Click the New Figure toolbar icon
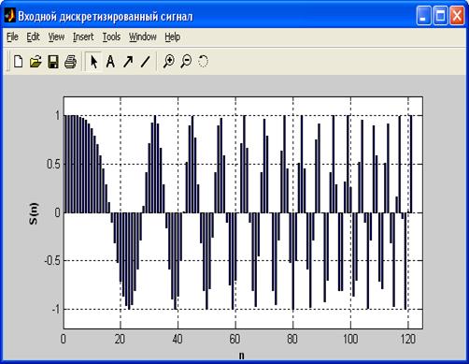This screenshot has height=364, width=469. (x=19, y=61)
